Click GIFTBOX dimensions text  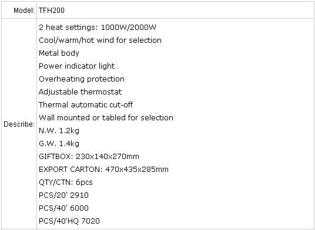pos(89,157)
